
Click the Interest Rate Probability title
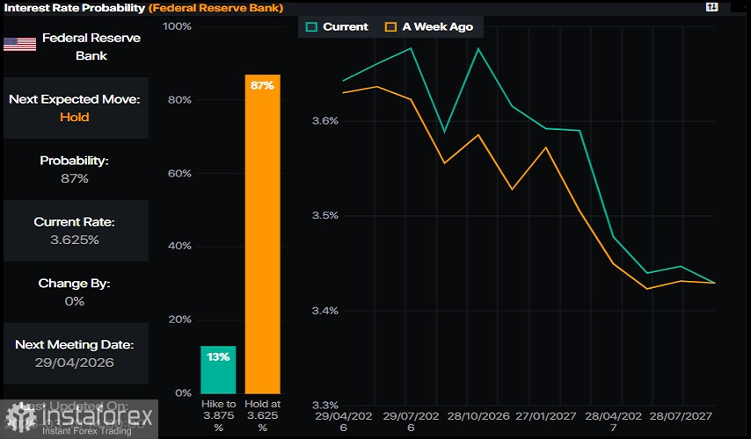pyautogui.click(x=74, y=8)
